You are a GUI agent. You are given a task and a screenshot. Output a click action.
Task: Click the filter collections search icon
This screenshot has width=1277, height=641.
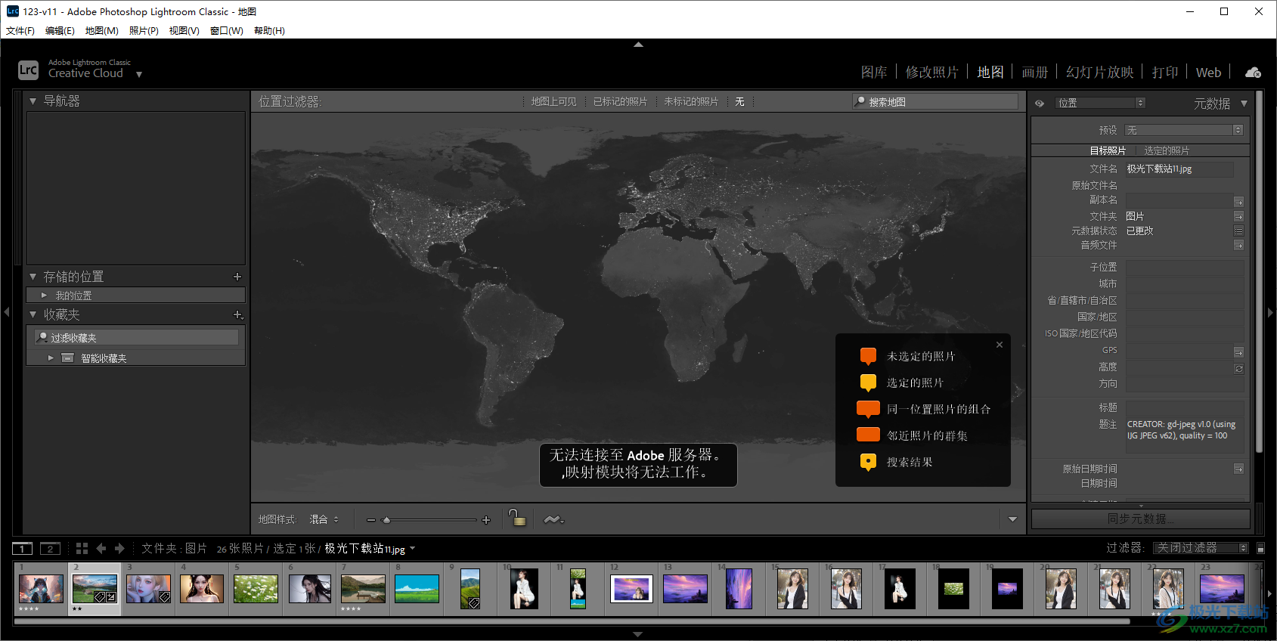point(43,337)
